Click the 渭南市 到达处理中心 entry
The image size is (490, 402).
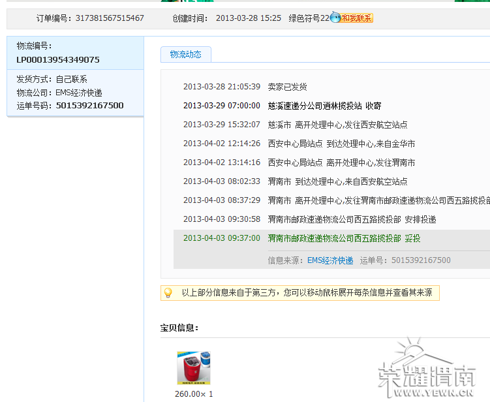(x=337, y=181)
